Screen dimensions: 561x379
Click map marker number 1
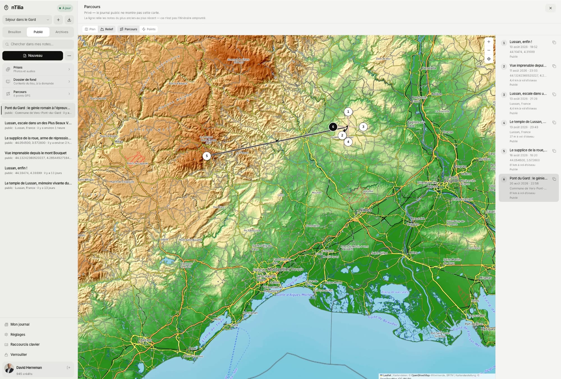pos(348,112)
